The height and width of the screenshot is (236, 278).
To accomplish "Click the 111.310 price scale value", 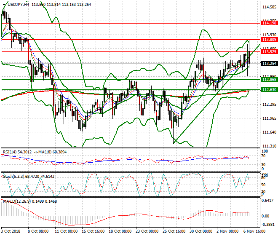I will [269, 146].
